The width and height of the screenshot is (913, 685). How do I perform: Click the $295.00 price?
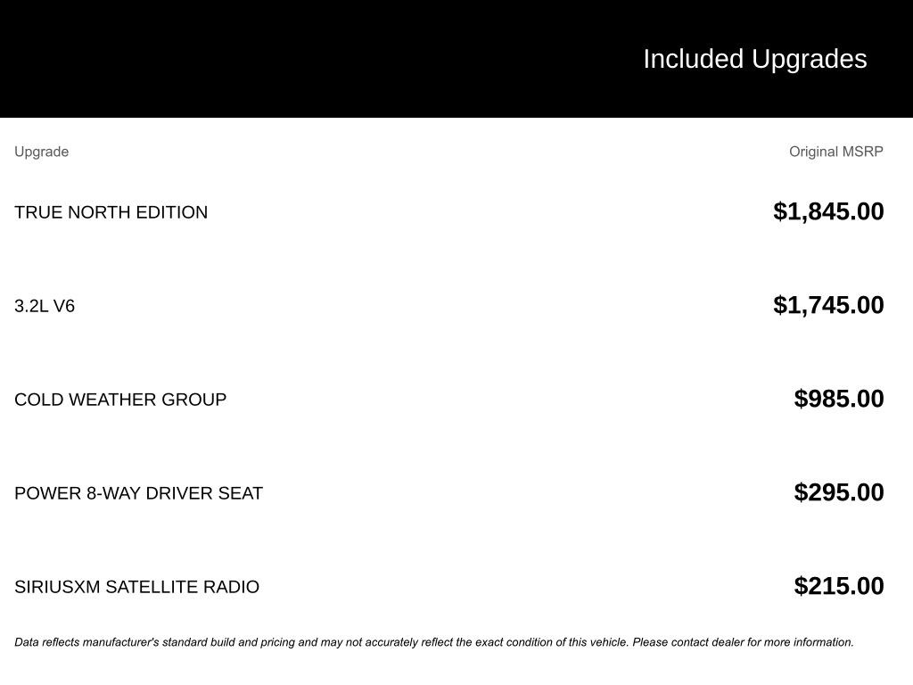(x=839, y=492)
